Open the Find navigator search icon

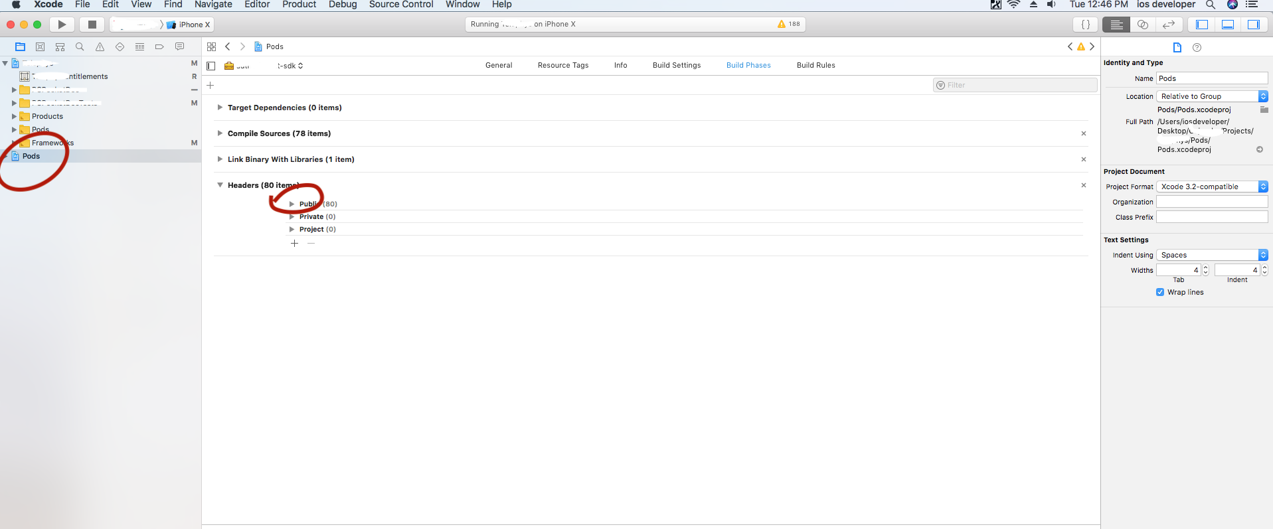(x=80, y=46)
